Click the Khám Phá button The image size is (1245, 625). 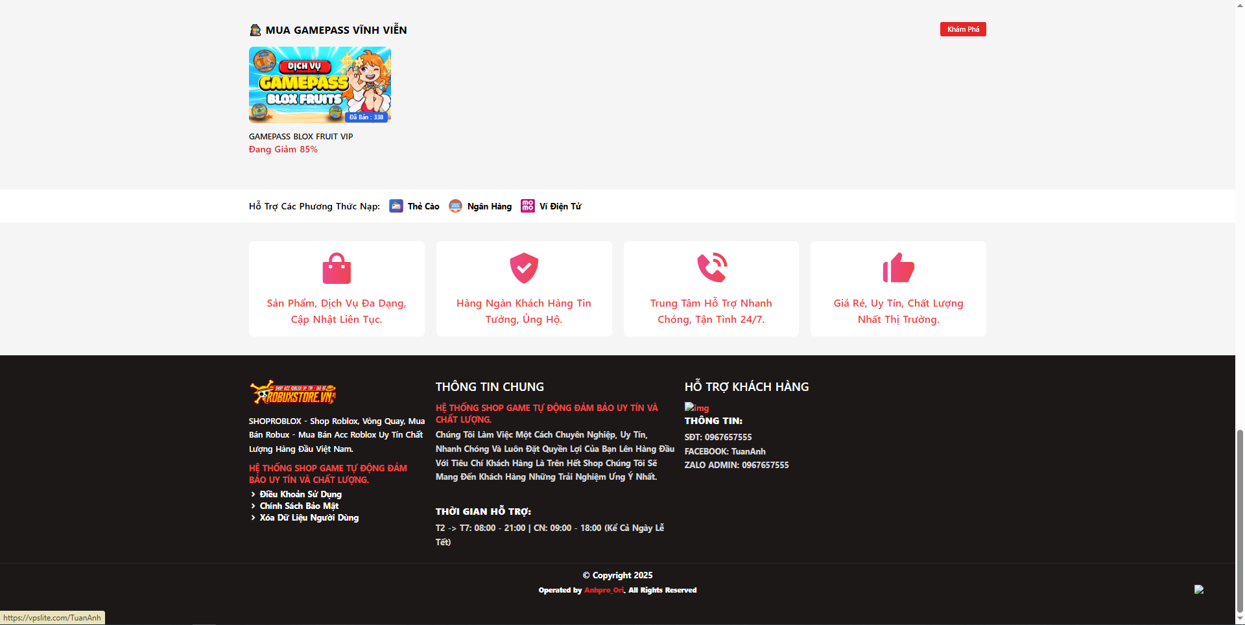coord(963,29)
